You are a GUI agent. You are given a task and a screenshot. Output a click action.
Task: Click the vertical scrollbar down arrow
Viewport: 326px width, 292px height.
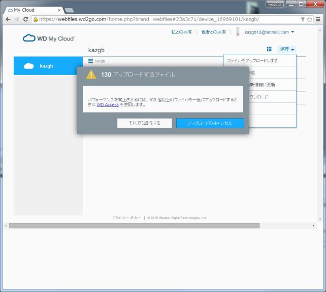tap(320, 219)
